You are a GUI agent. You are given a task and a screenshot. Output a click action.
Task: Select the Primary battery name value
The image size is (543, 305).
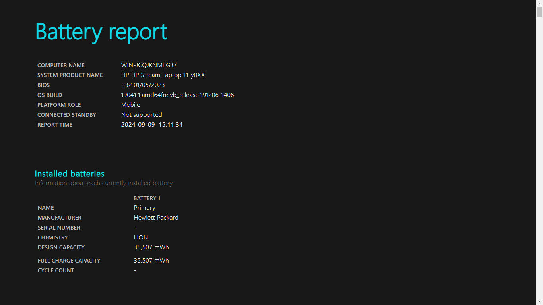145,208
